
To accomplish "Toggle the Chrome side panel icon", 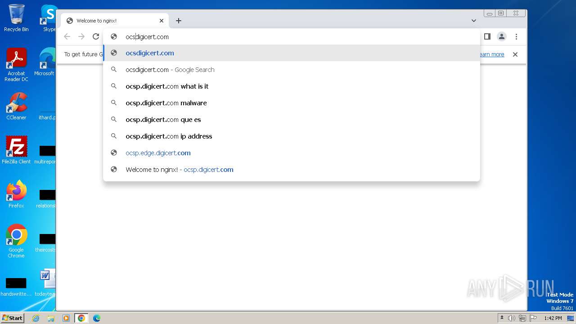I will 487,36.
